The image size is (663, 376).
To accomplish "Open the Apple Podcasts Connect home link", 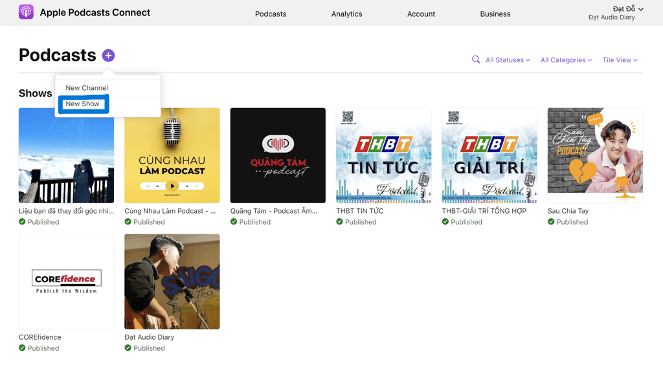I will 95,13.
